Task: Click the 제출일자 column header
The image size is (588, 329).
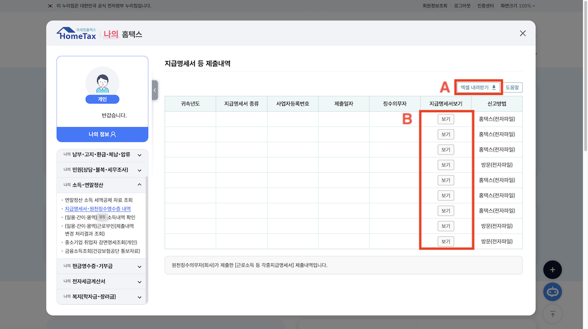Action: point(343,104)
